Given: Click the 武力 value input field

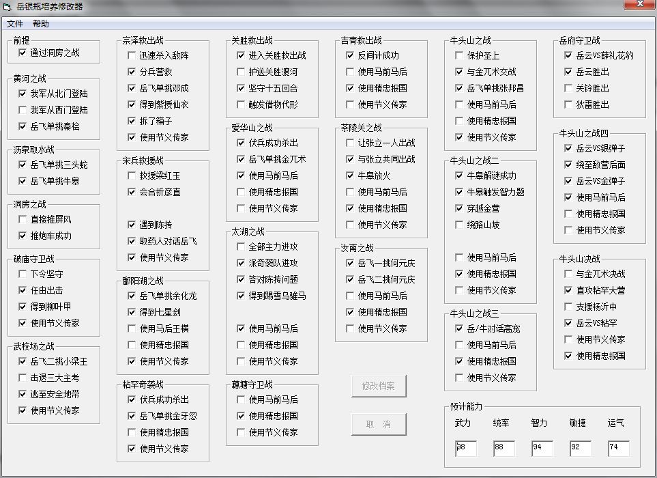Looking at the screenshot, I should coord(467,448).
